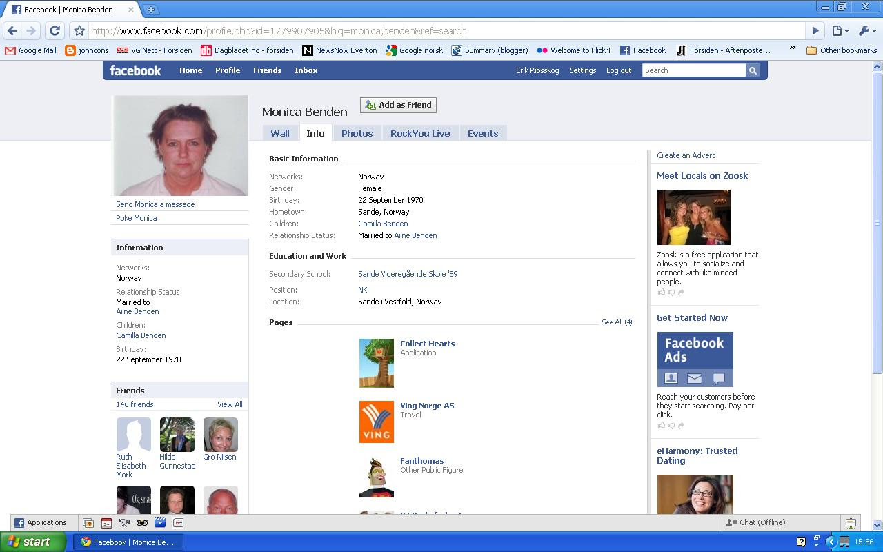Image resolution: width=883 pixels, height=552 pixels.
Task: Open the VG Nett - Forsiden bookmark
Action: [x=155, y=50]
